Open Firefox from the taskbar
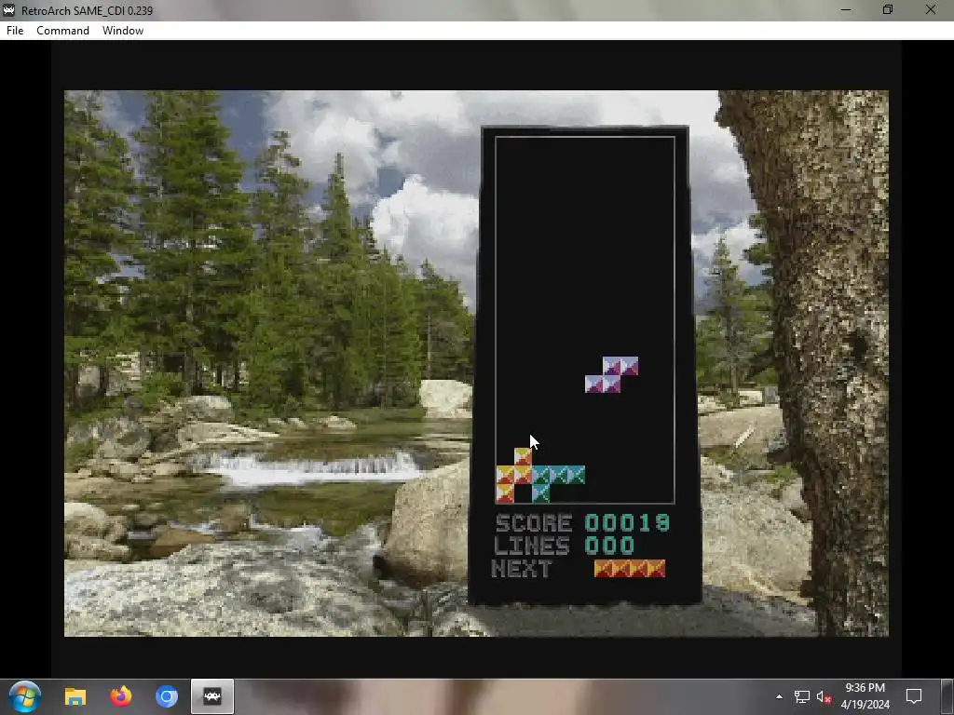Viewport: 954px width, 715px height. (120, 696)
